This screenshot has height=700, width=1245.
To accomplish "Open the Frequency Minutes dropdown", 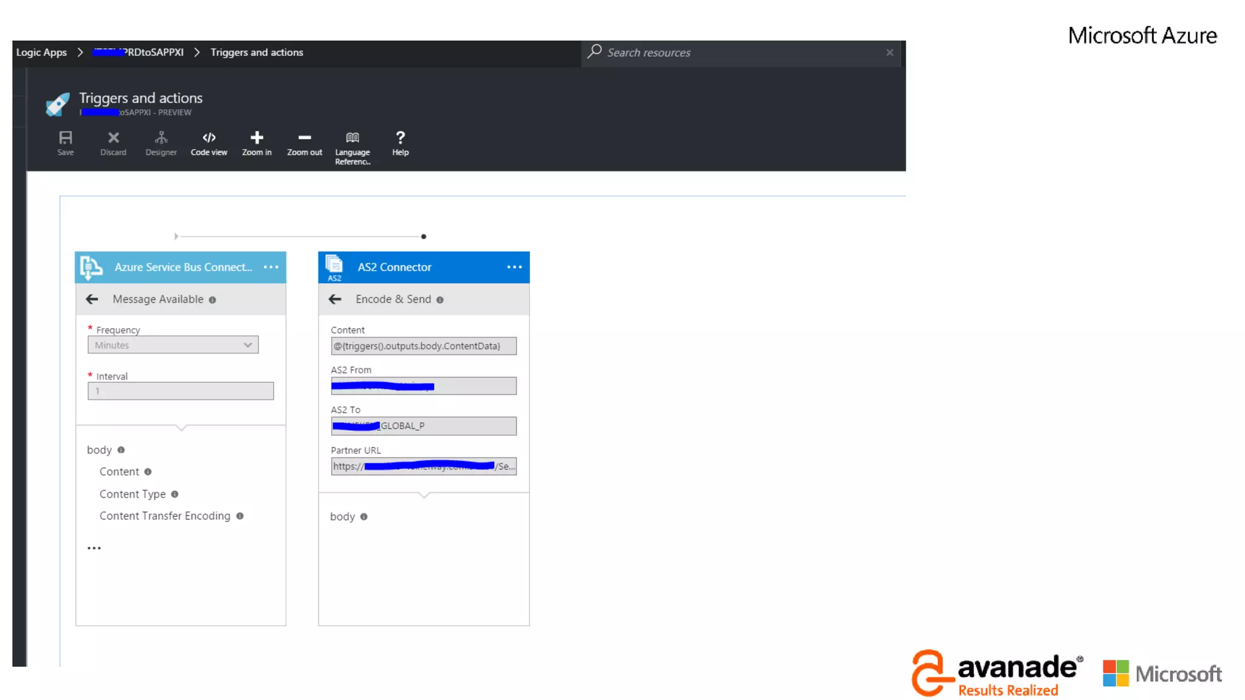I will tap(173, 345).
